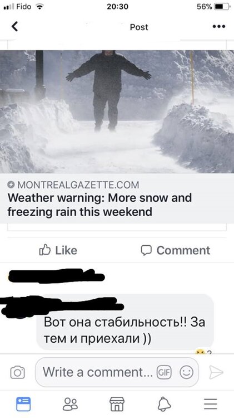Tap the Like text button
The width and height of the screenshot is (234, 418).
click(x=66, y=250)
